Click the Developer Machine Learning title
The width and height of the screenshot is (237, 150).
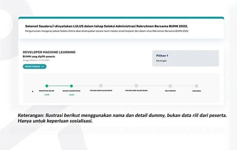(49, 52)
